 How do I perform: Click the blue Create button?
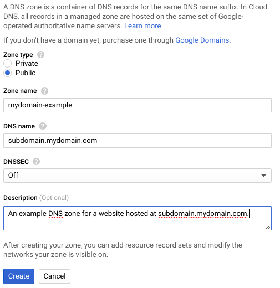[19, 276]
